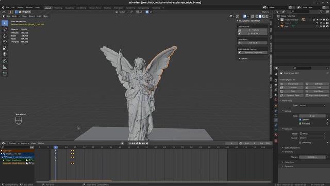330x186 pixels.
Task: Open the Output properties tab icon
Action: [x=276, y=85]
